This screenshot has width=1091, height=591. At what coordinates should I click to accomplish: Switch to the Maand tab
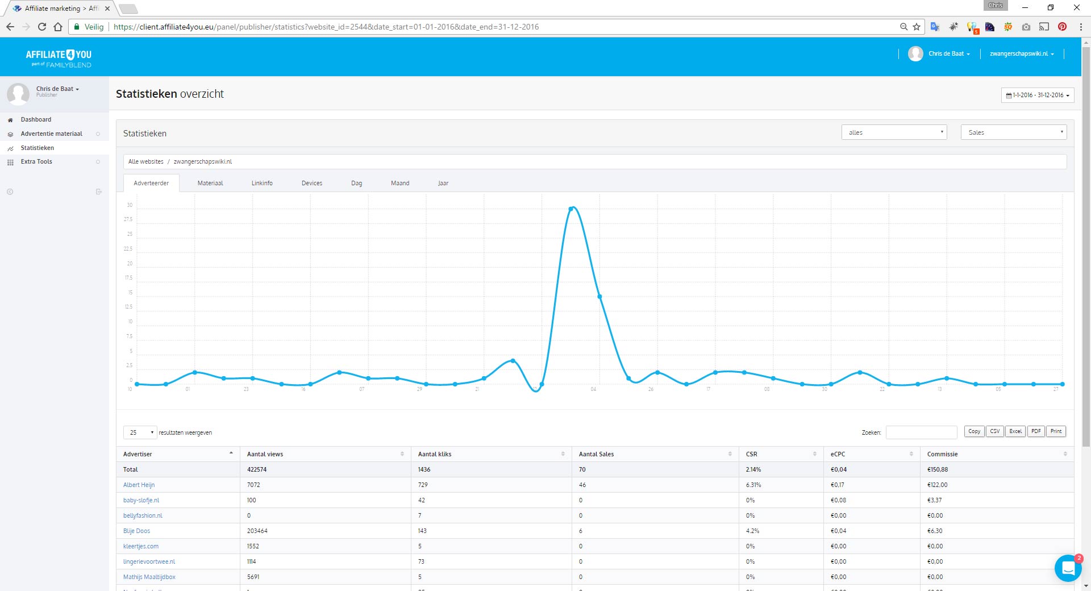point(400,183)
